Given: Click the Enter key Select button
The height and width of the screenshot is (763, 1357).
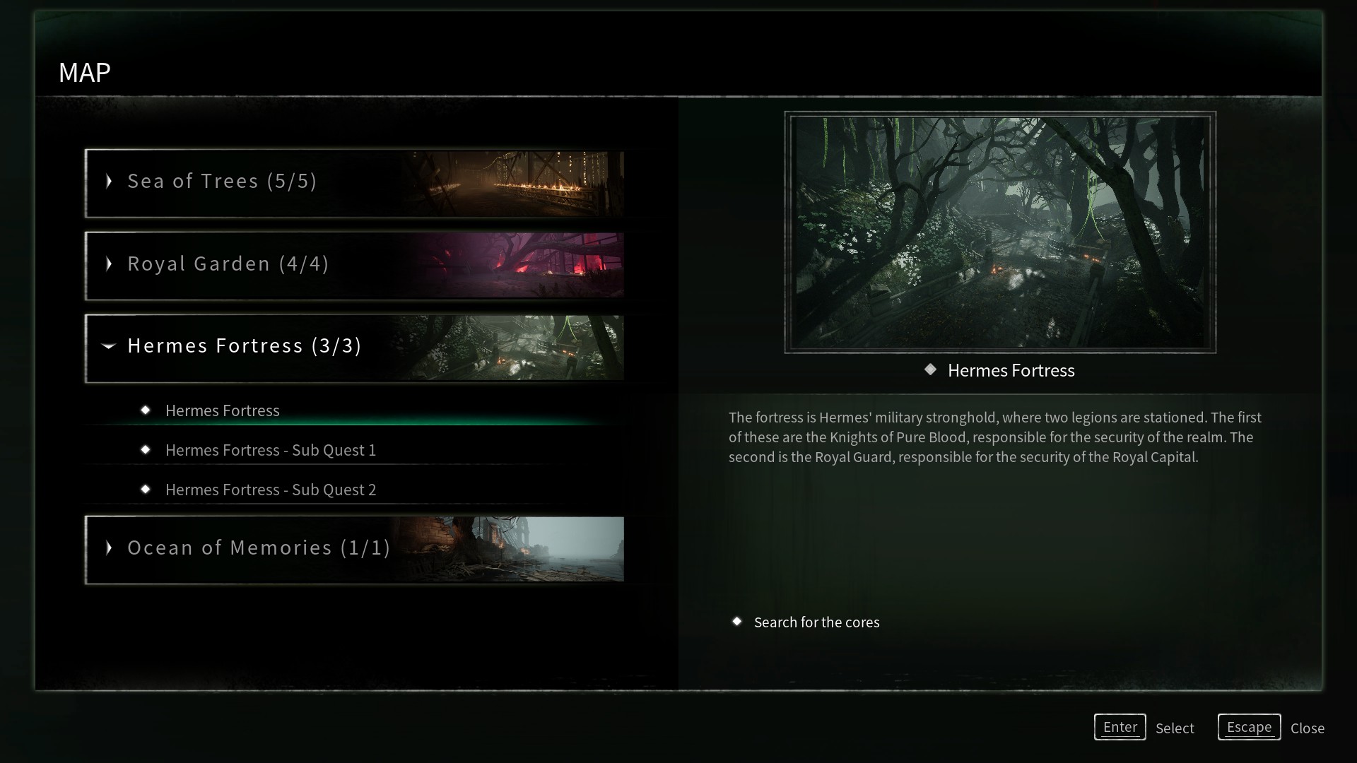Looking at the screenshot, I should [1120, 727].
